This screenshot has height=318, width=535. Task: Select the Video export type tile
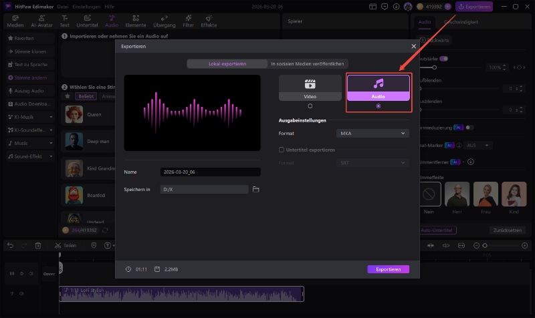point(310,88)
